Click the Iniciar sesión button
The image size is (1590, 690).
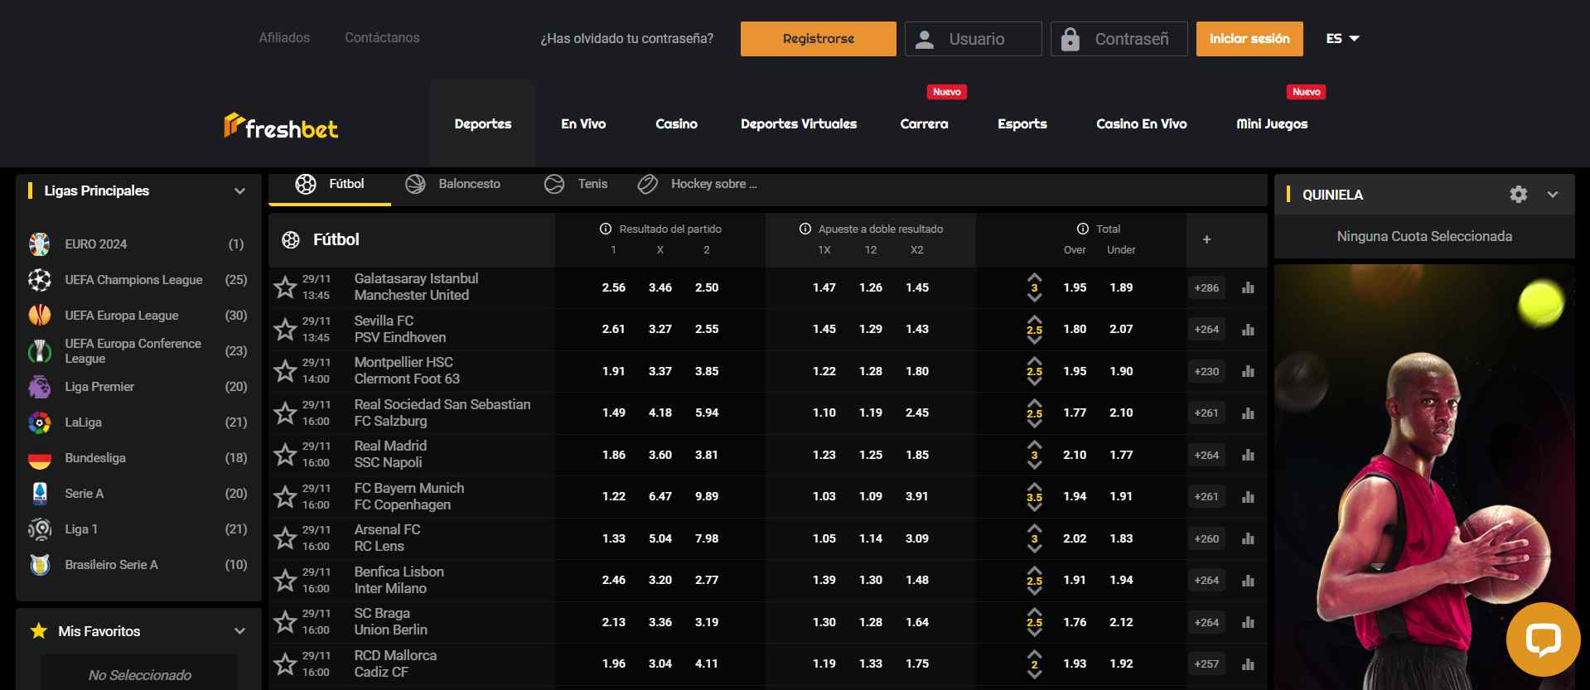(1249, 39)
